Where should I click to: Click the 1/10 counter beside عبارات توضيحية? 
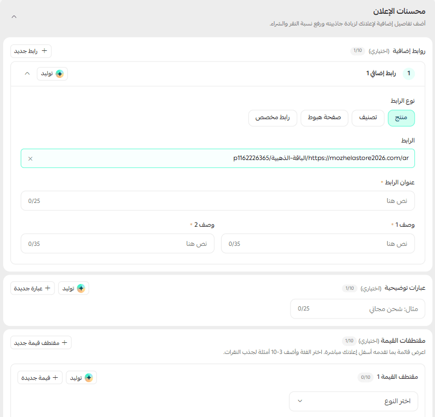point(350,288)
